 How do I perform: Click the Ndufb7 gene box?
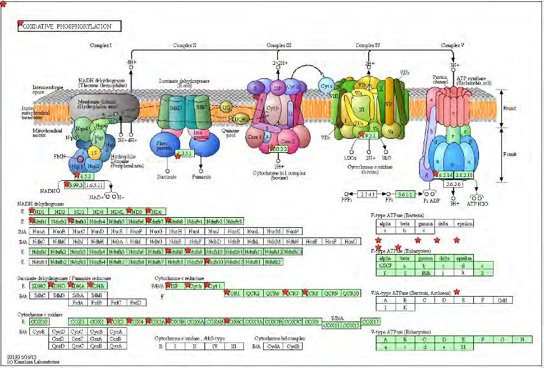click(x=156, y=262)
